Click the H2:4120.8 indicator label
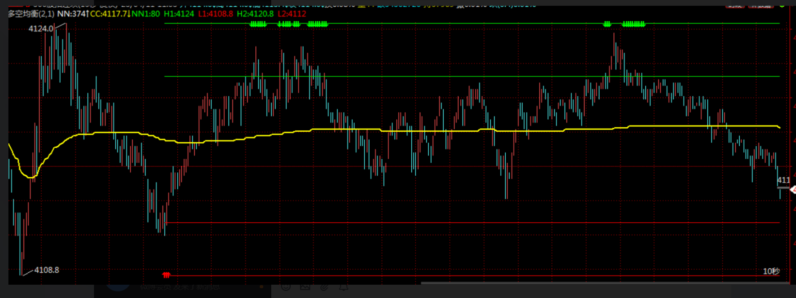Screen dimensions: 796x298 click(x=255, y=14)
